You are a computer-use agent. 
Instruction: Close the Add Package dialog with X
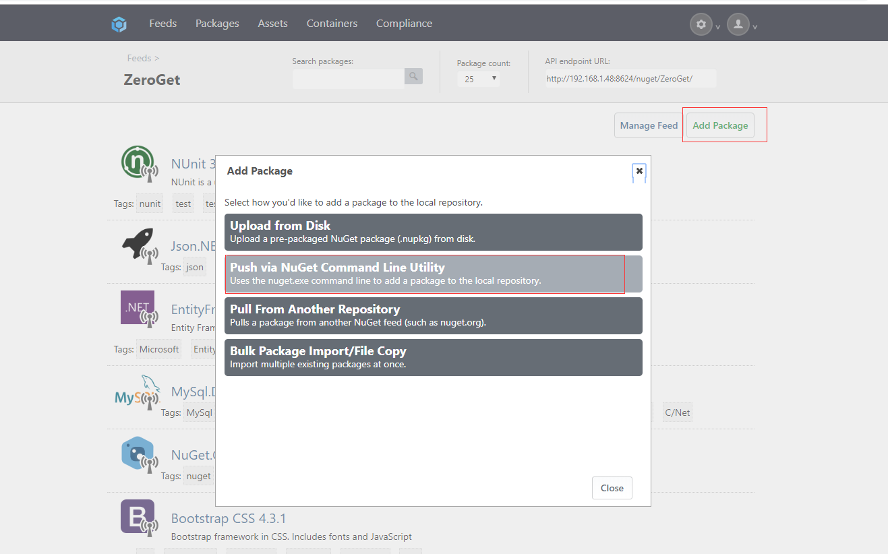pos(639,171)
